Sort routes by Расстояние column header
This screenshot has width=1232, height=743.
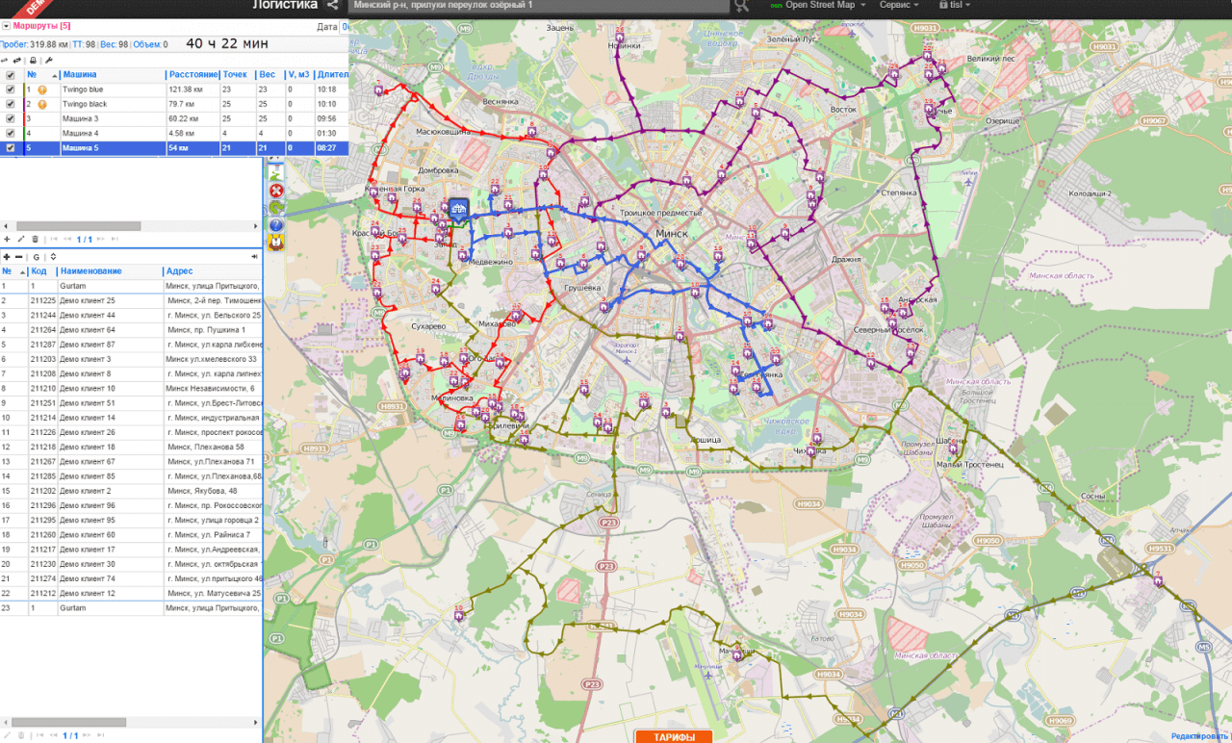192,74
